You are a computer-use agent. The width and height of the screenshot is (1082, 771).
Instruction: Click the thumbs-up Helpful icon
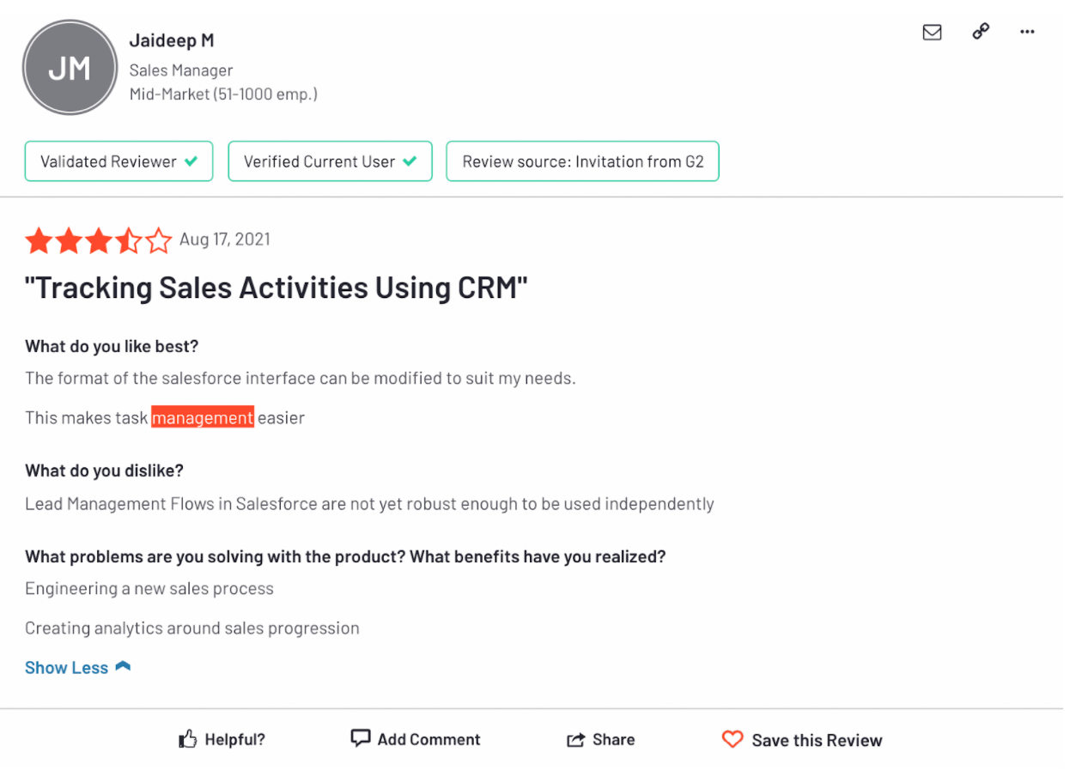pyautogui.click(x=187, y=739)
